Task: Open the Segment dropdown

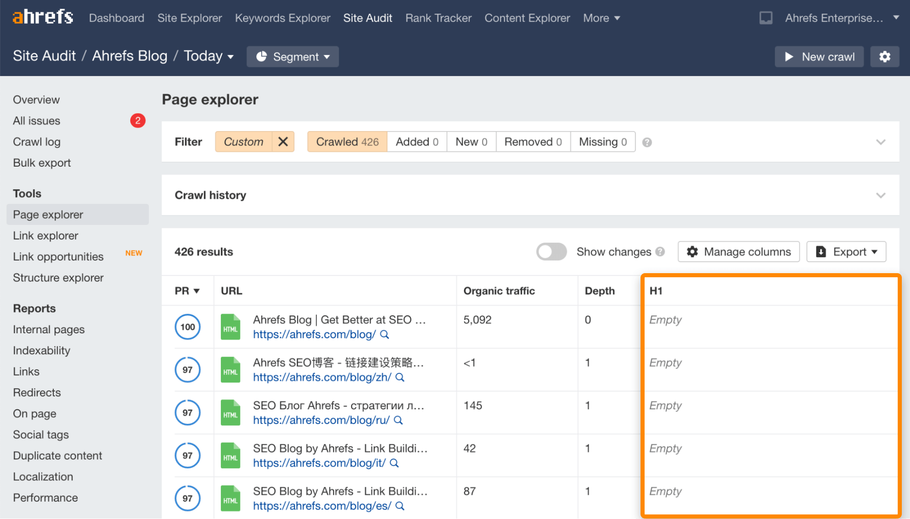Action: (293, 57)
